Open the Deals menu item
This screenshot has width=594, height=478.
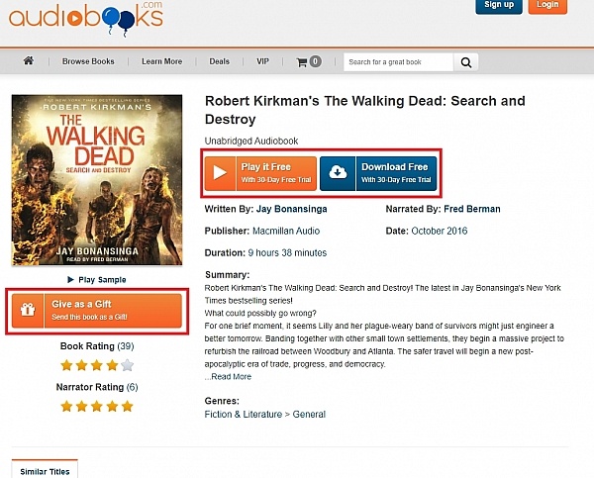point(219,61)
